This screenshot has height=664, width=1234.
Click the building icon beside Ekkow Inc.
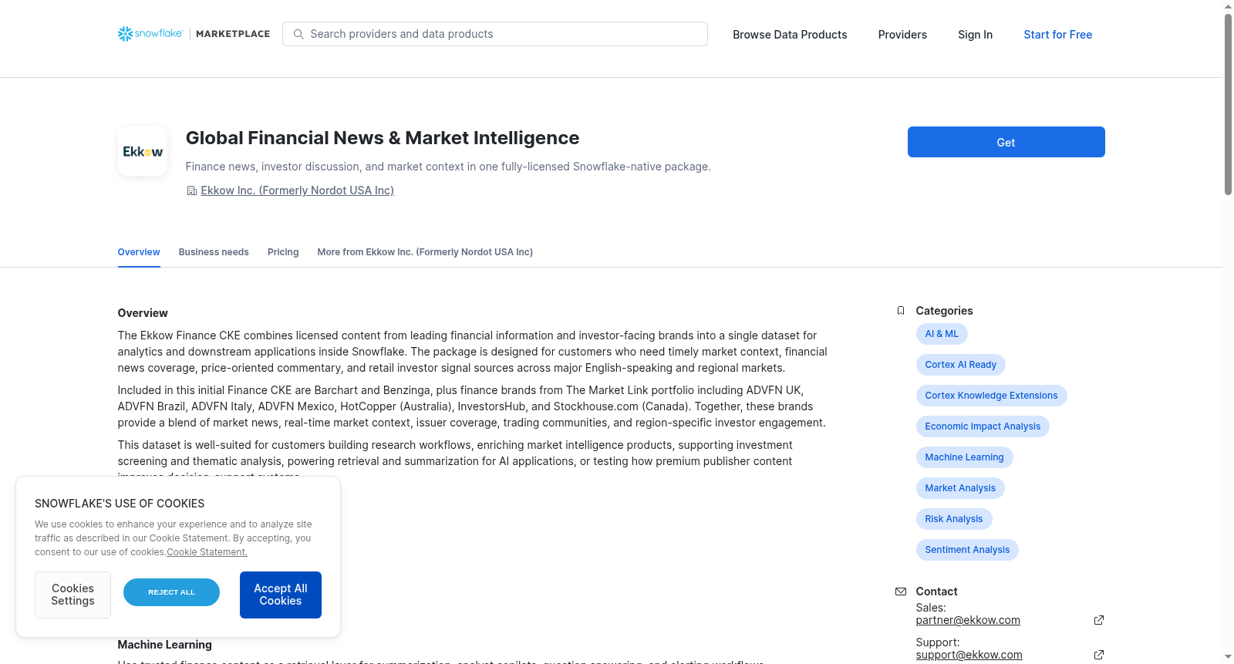[x=191, y=190]
